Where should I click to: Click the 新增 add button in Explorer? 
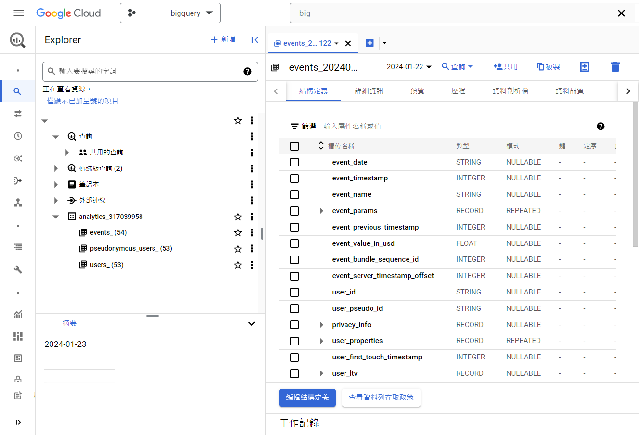tap(223, 39)
